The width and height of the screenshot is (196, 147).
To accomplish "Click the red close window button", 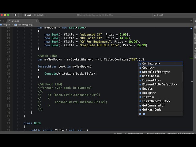I will 2,15.
